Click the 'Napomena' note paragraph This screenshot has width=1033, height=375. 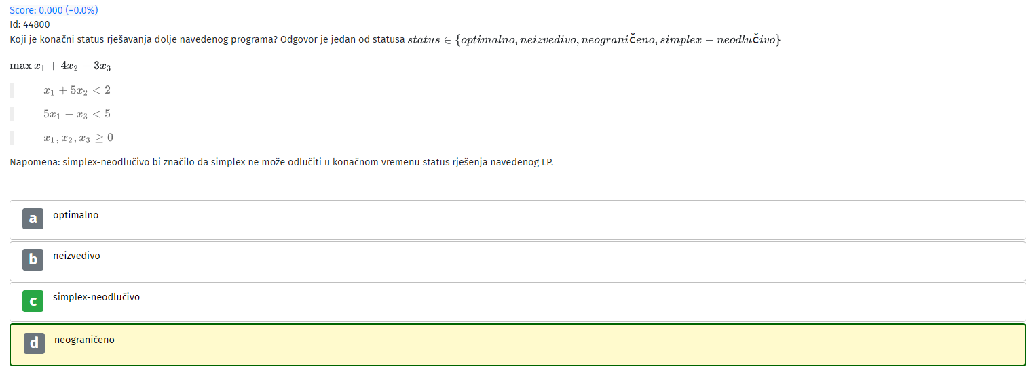coord(282,163)
